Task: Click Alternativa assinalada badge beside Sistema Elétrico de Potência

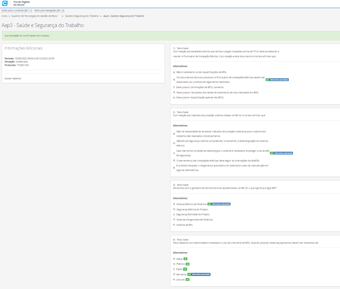Action: pyautogui.click(x=219, y=204)
